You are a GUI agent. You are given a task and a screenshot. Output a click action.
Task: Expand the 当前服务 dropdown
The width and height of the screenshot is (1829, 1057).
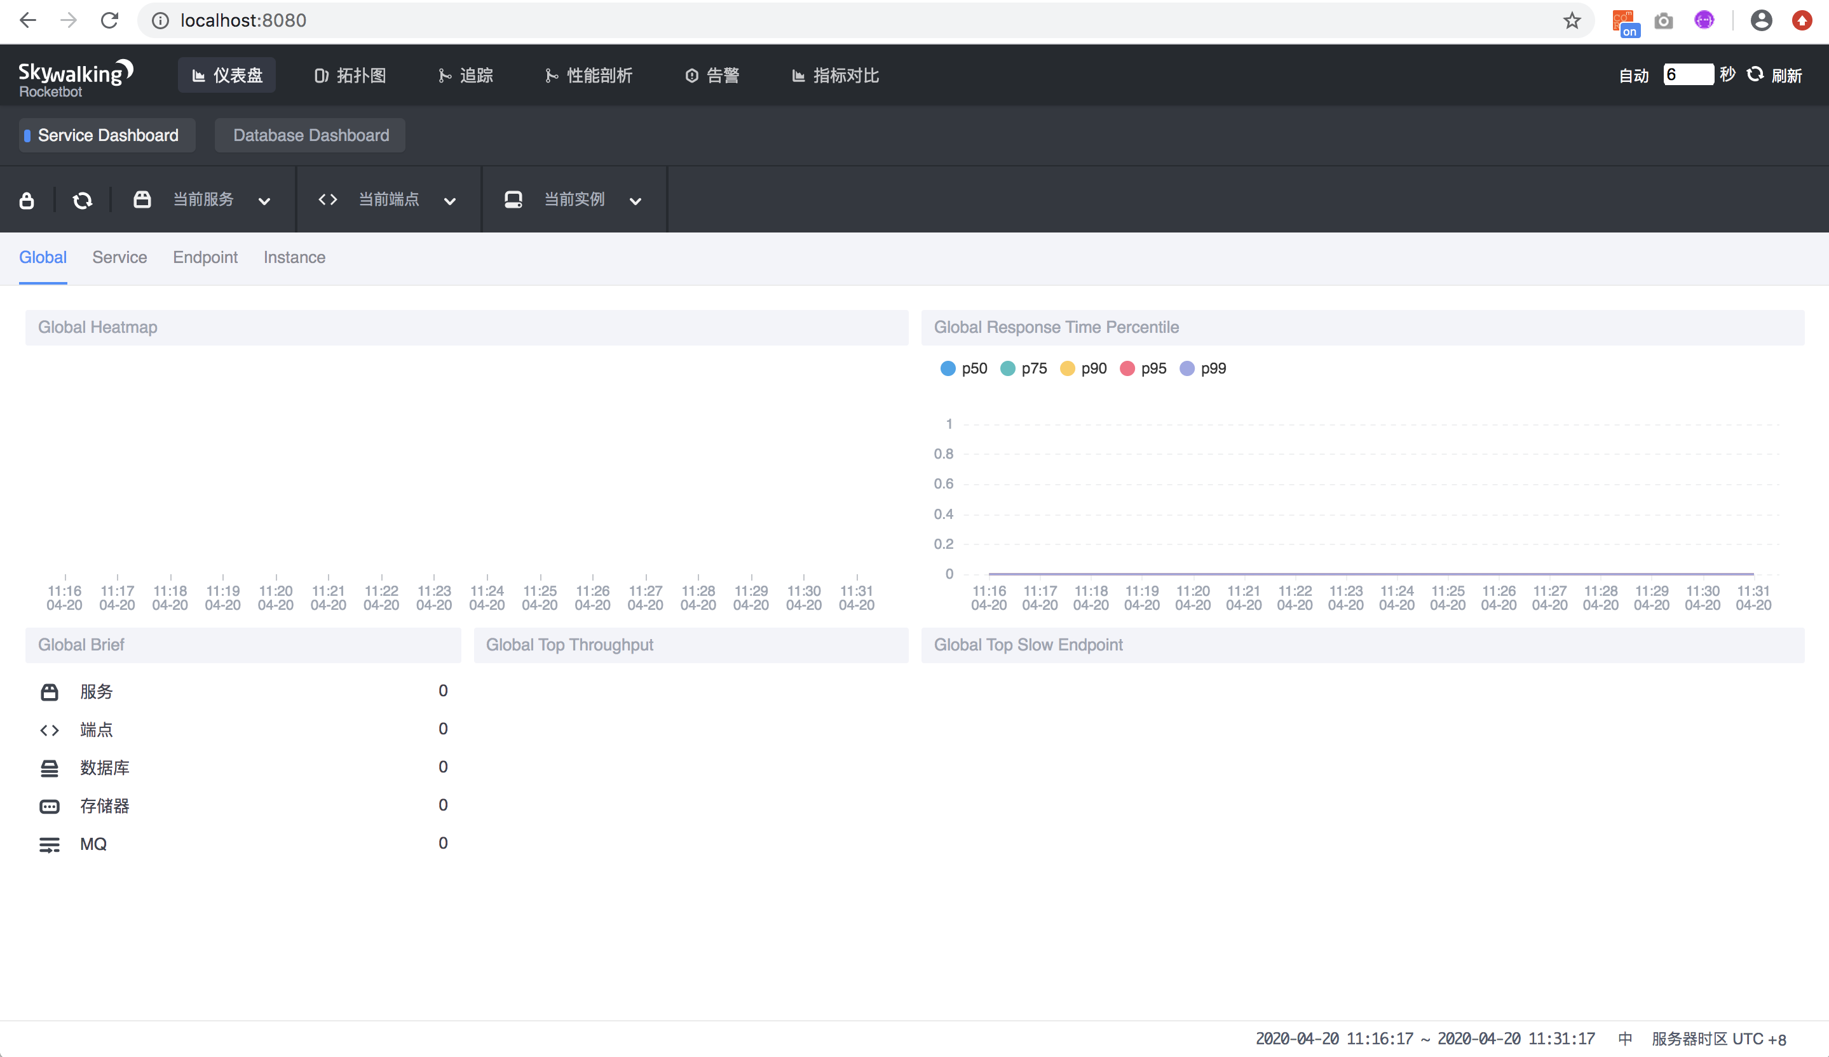click(x=203, y=199)
